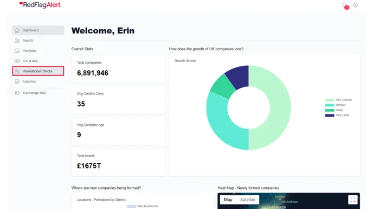
Task: Click the Likely legend color swatch
Action: [x=330, y=110]
